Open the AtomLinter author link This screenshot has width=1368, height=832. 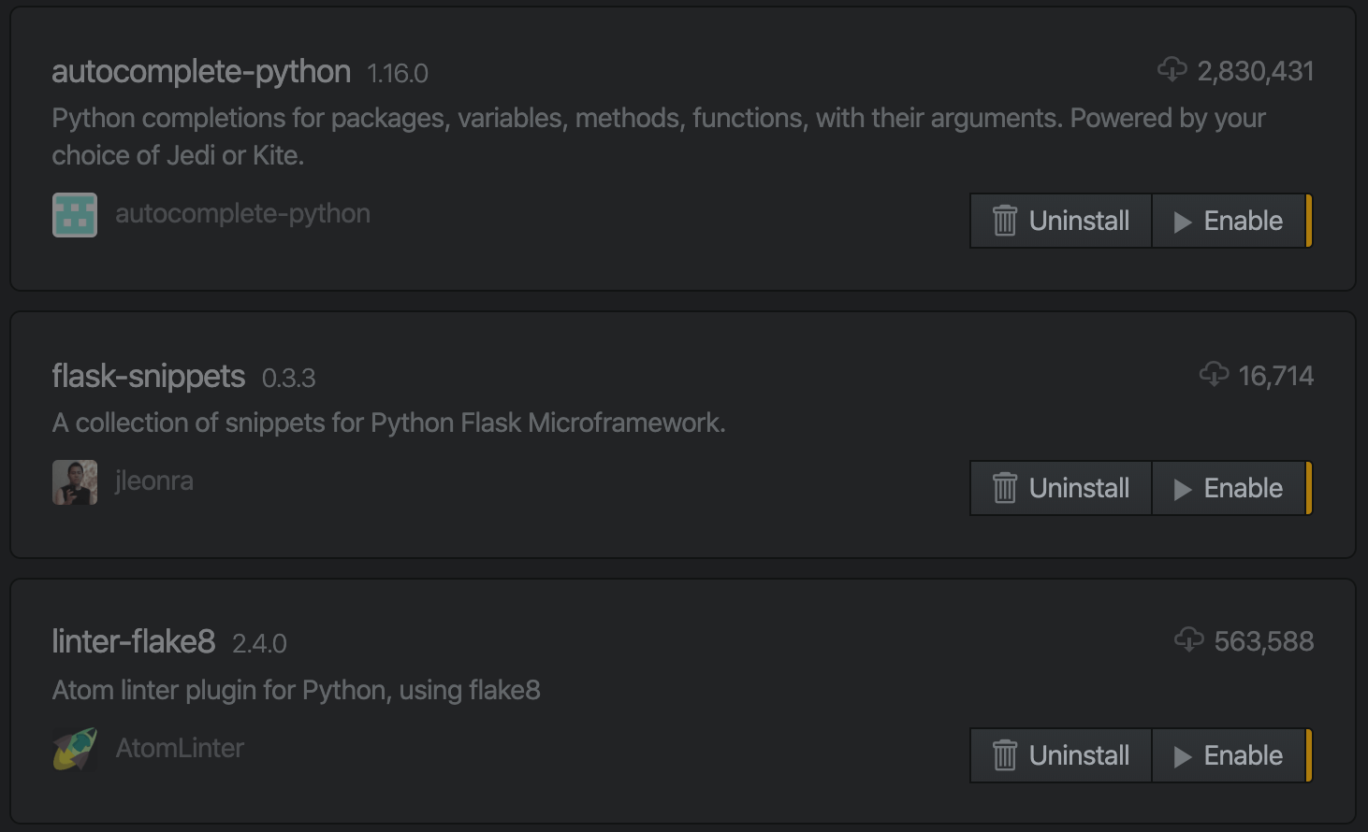[x=180, y=749]
